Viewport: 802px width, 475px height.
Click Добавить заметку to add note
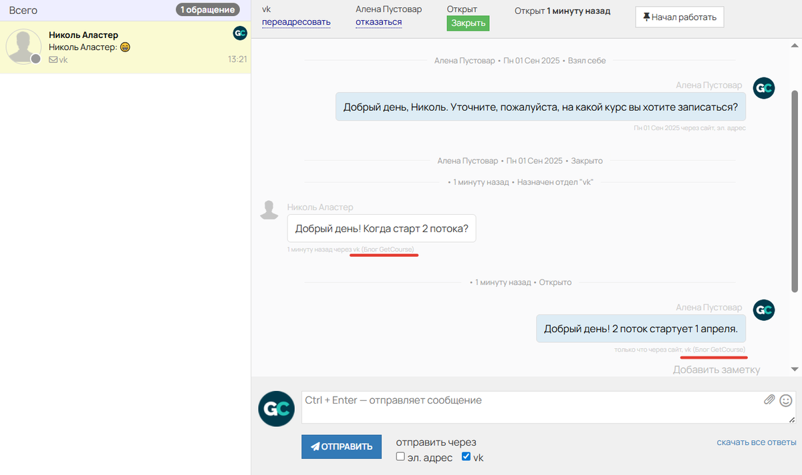click(716, 369)
